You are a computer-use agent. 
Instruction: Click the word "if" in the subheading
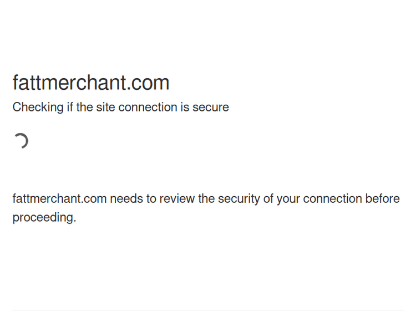pos(70,108)
